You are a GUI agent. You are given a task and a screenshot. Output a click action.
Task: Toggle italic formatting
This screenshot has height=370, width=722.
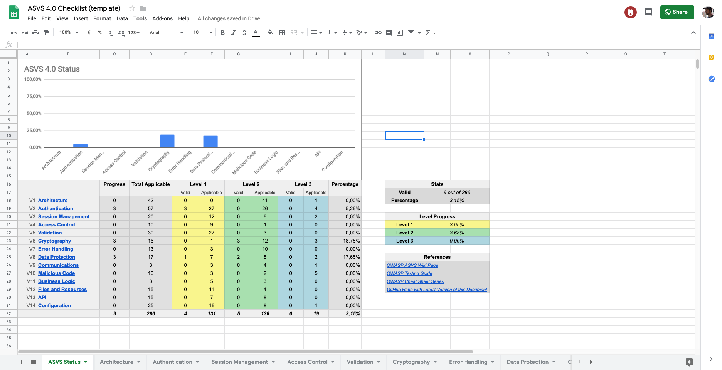233,33
